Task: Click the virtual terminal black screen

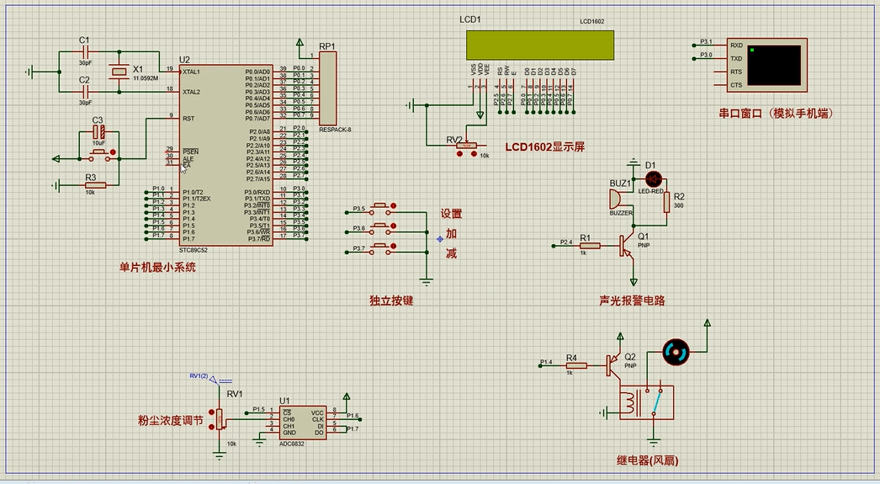Action: pos(774,65)
